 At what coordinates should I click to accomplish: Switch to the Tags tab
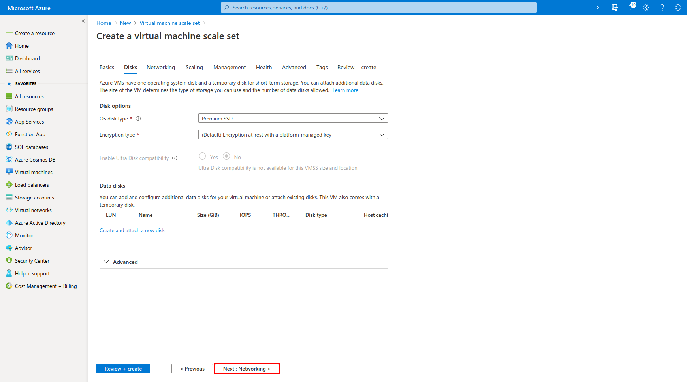[322, 68]
